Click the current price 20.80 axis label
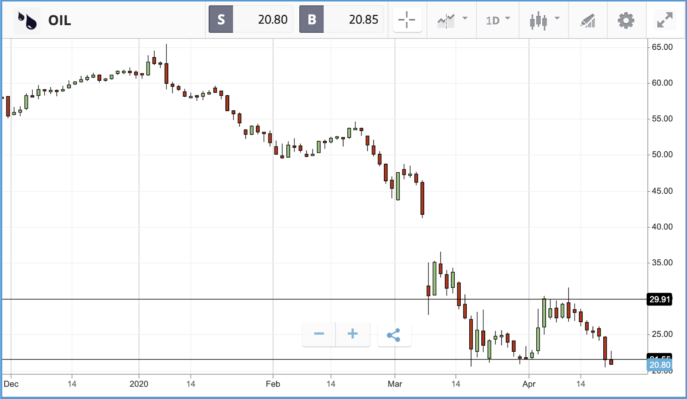 pyautogui.click(x=660, y=365)
